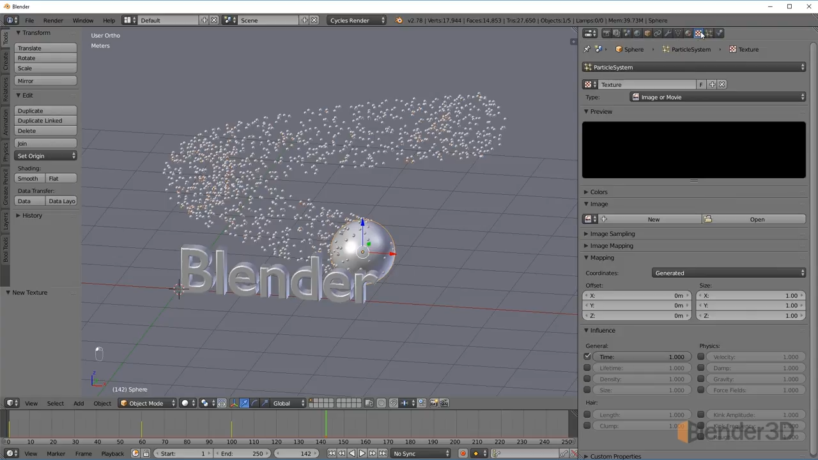
Task: Select the translate manipulator arrow icon
Action: pyautogui.click(x=244, y=403)
